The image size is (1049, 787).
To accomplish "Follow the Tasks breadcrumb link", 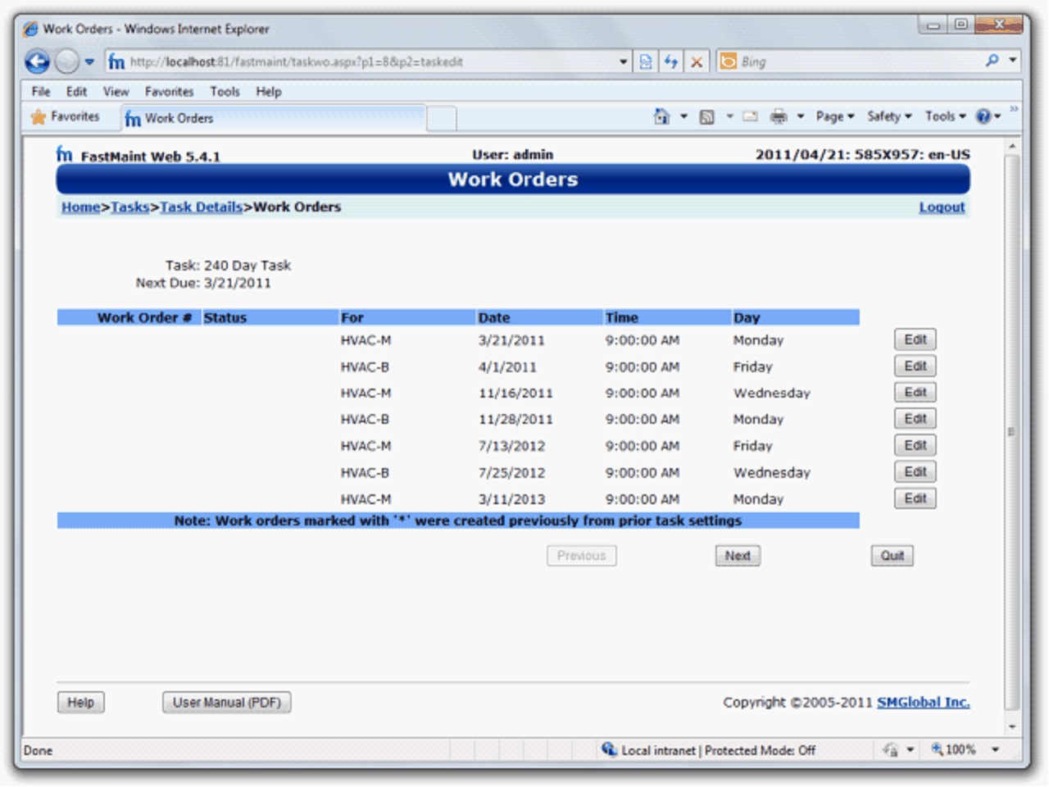I will (130, 207).
